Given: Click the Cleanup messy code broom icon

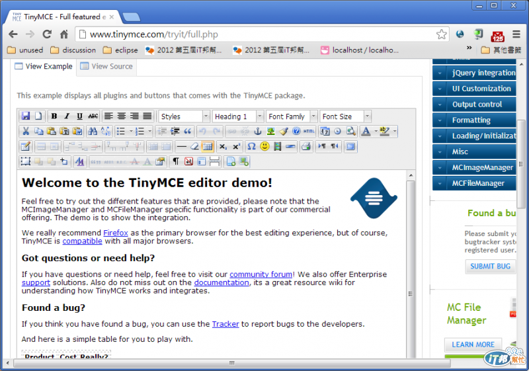Looking at the screenshot, I should 284,131.
